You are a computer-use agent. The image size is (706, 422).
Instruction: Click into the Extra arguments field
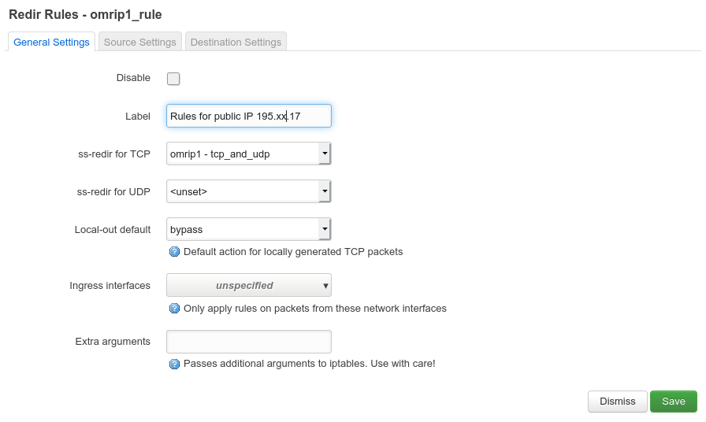(248, 342)
